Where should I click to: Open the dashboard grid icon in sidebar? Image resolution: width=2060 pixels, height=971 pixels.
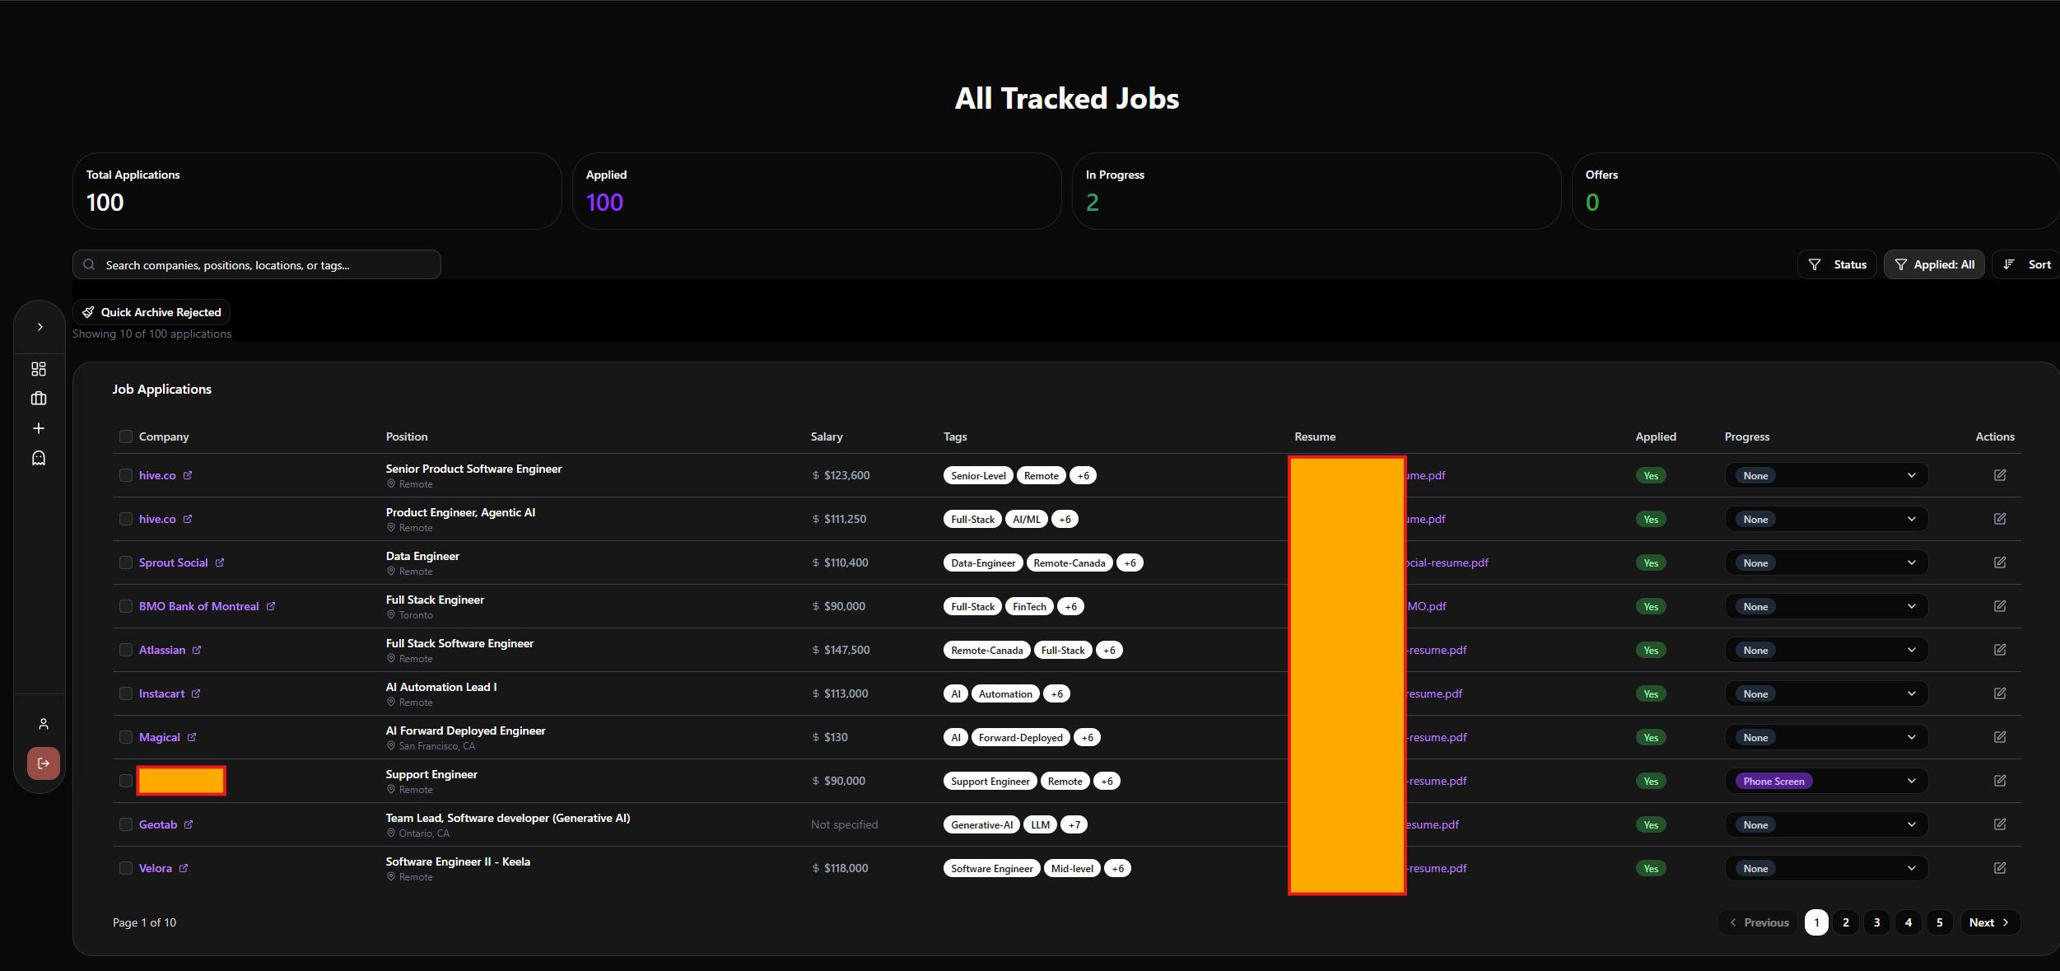[39, 369]
